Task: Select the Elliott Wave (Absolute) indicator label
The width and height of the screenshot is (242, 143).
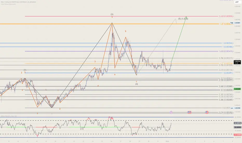Action: [8, 4]
